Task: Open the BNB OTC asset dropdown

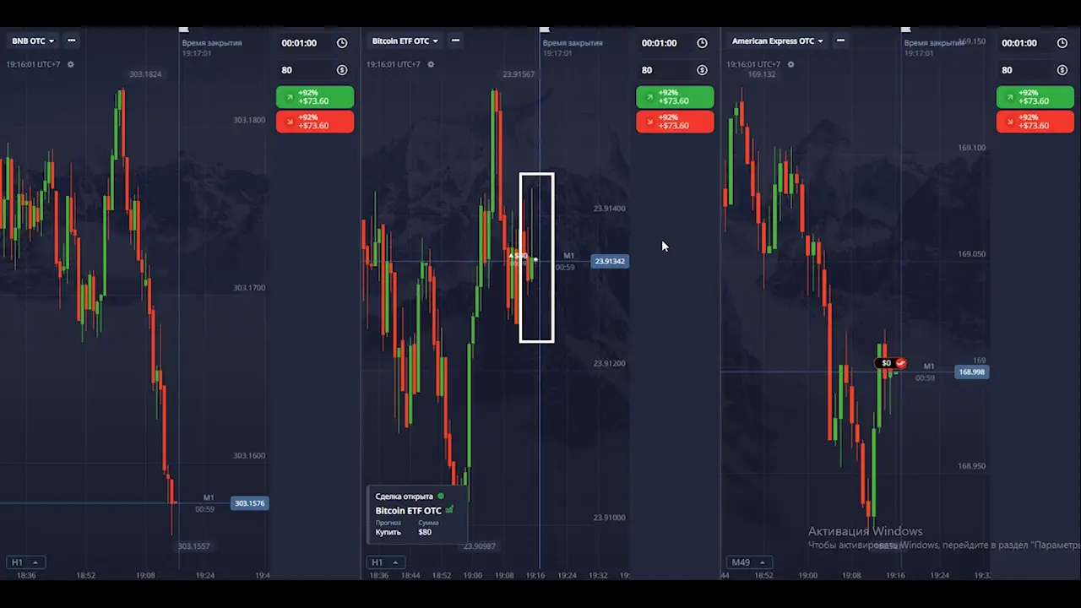Action: click(33, 41)
